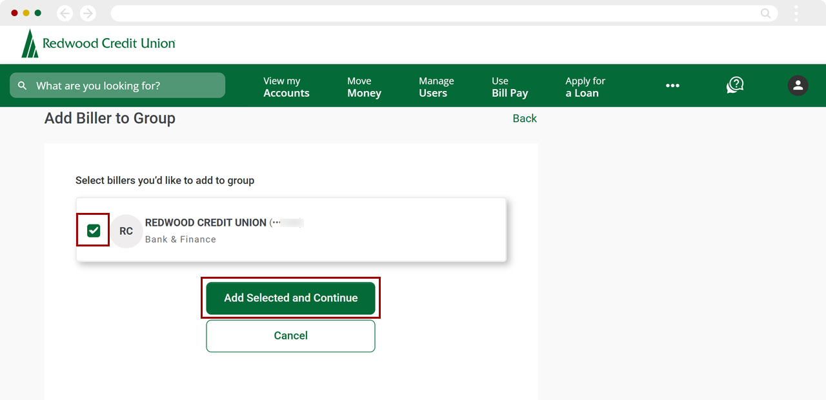Open the Manage Users menu
The image size is (826, 400).
(436, 86)
